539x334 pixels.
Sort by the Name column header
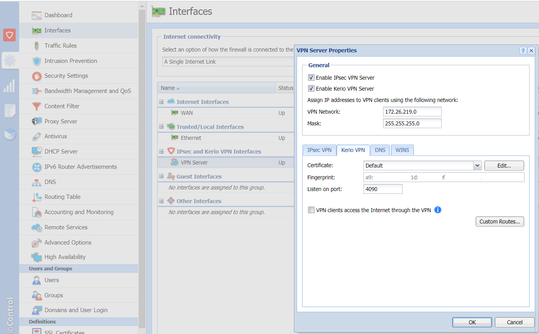coord(217,88)
